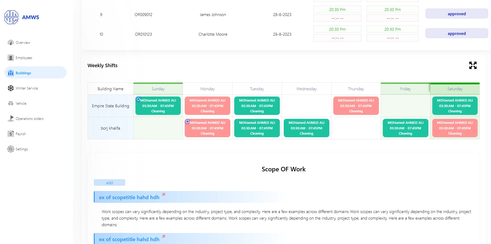Open the Vehicle page icon
Screen dimensions: 491x244
click(11, 103)
